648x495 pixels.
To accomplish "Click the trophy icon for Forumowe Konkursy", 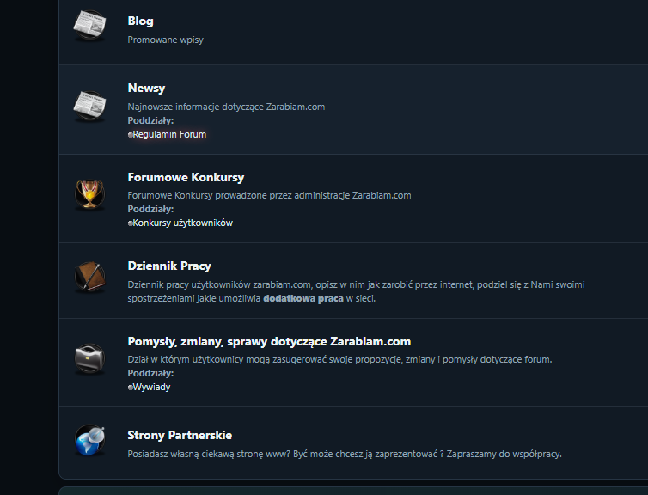I will 89,194.
